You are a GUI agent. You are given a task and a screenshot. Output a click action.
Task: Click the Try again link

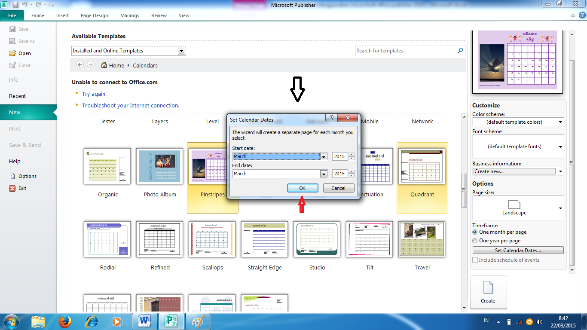(94, 94)
